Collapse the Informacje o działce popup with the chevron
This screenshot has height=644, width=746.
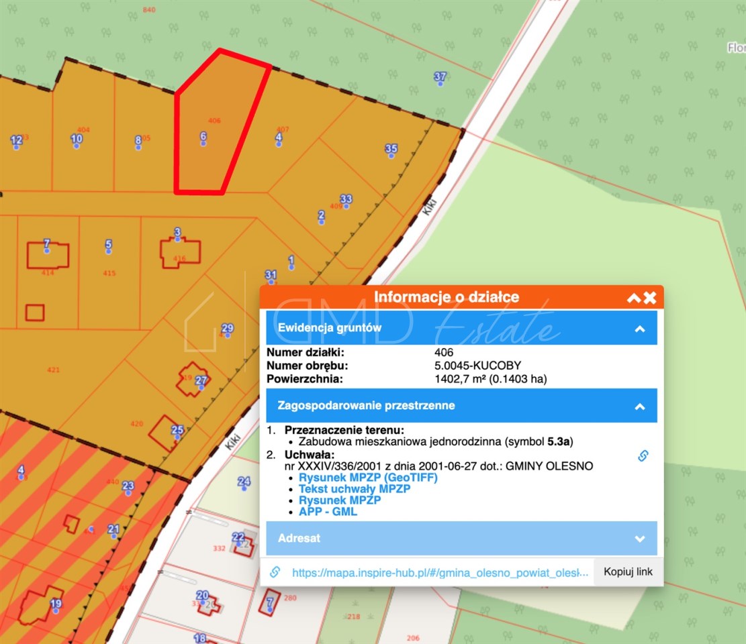[633, 298]
